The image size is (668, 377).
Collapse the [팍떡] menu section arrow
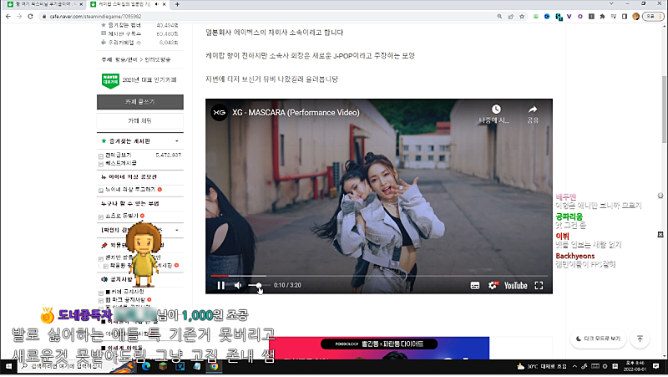click(177, 230)
